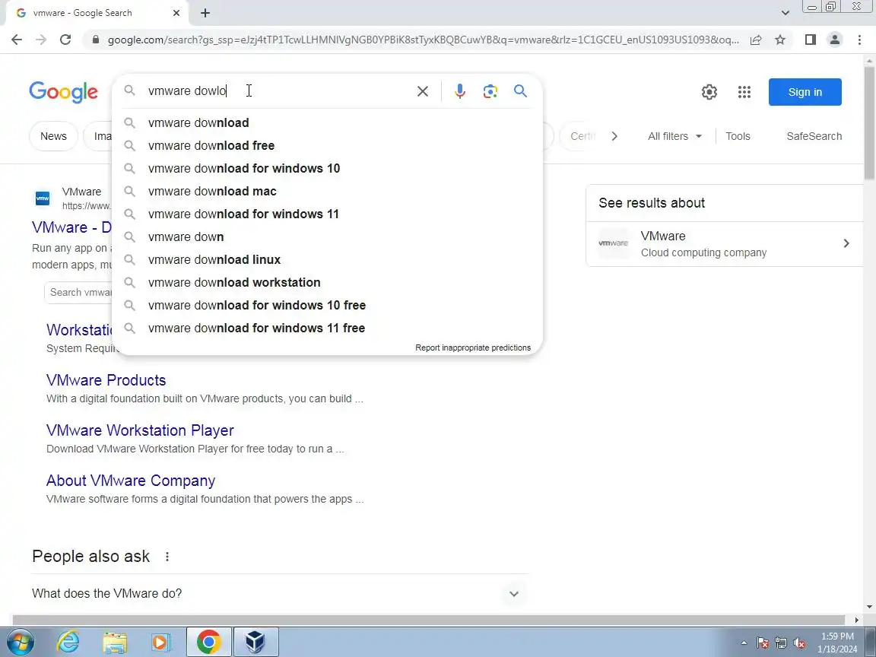
Task: Click the taskbar clock showing 1:59 PM
Action: [x=837, y=643]
